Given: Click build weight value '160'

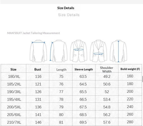Looking at the screenshot, I should [130, 76].
